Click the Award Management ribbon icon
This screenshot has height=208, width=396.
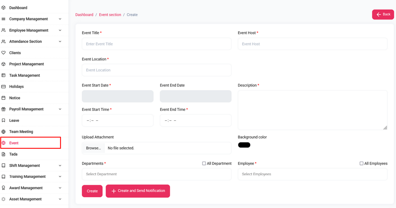(x=4, y=188)
